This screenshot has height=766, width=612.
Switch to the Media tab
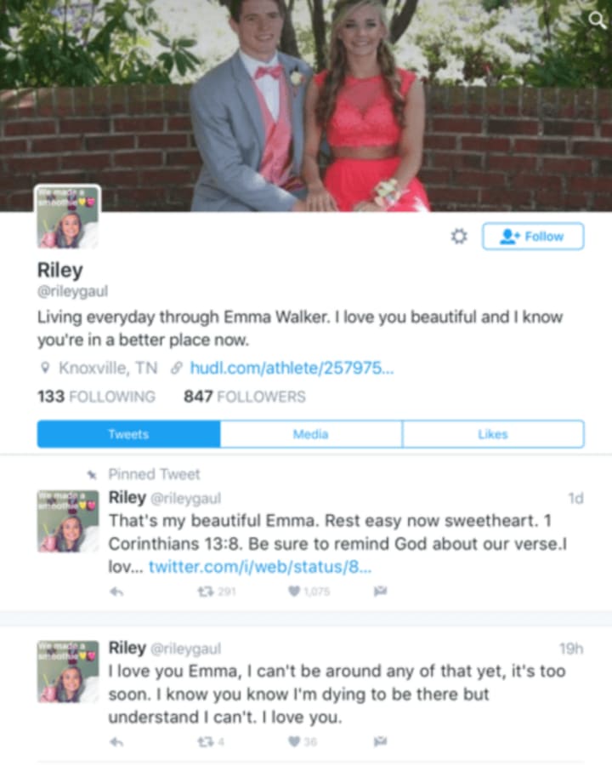point(311,434)
